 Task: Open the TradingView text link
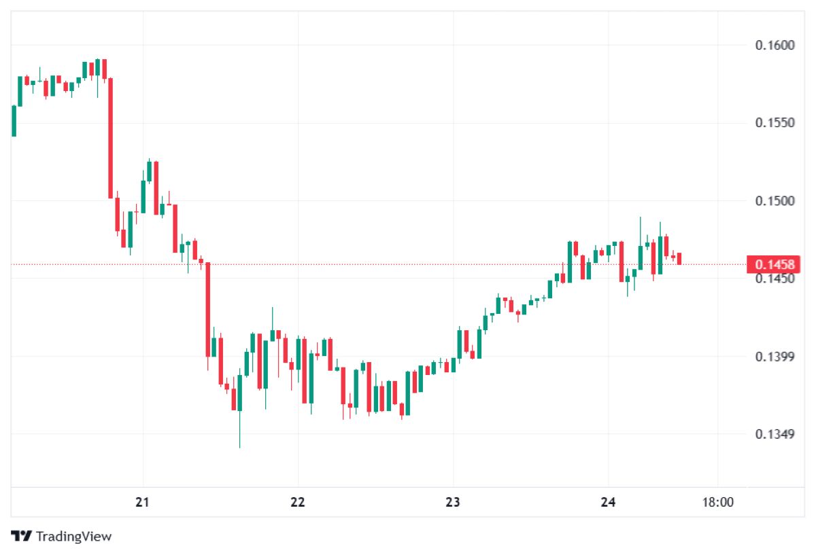click(73, 536)
